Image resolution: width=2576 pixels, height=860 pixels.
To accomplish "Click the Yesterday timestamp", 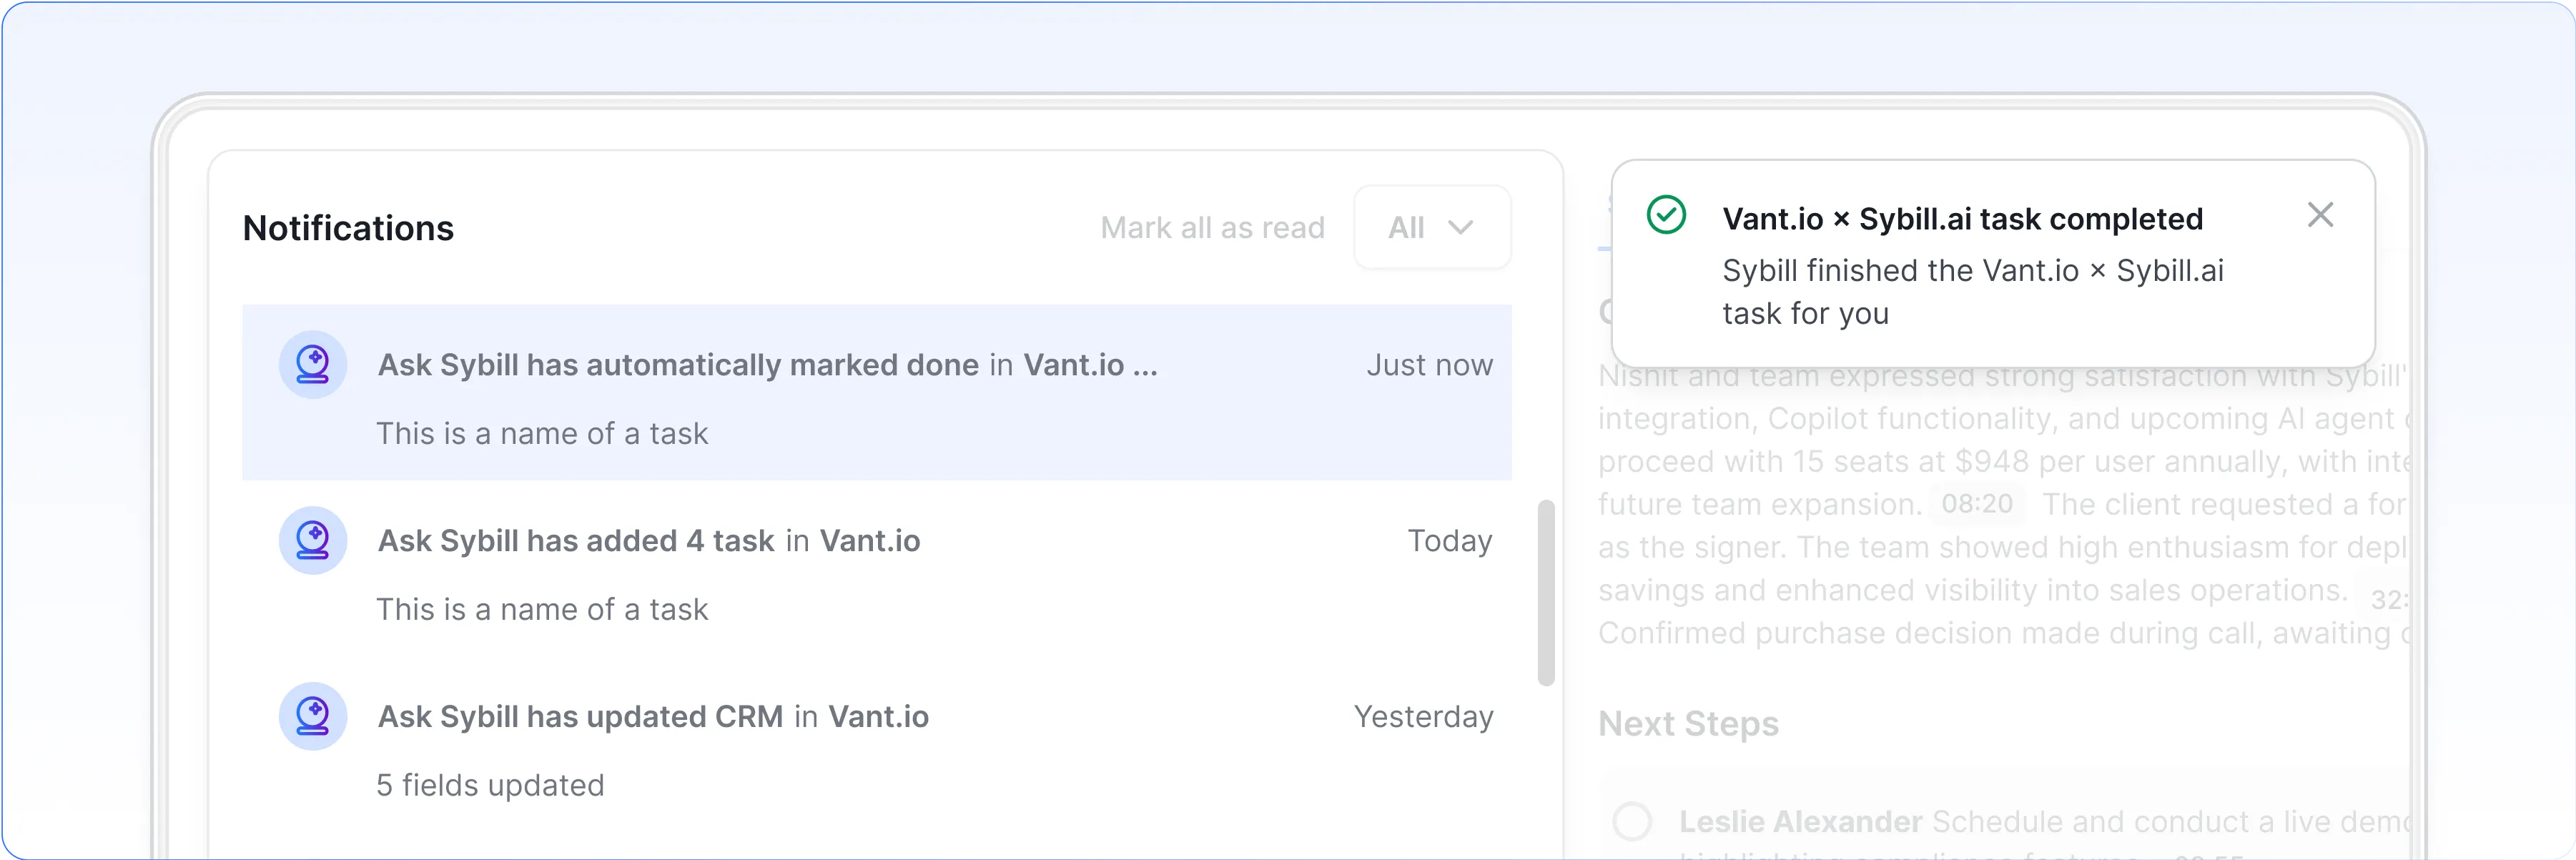I will point(1423,717).
